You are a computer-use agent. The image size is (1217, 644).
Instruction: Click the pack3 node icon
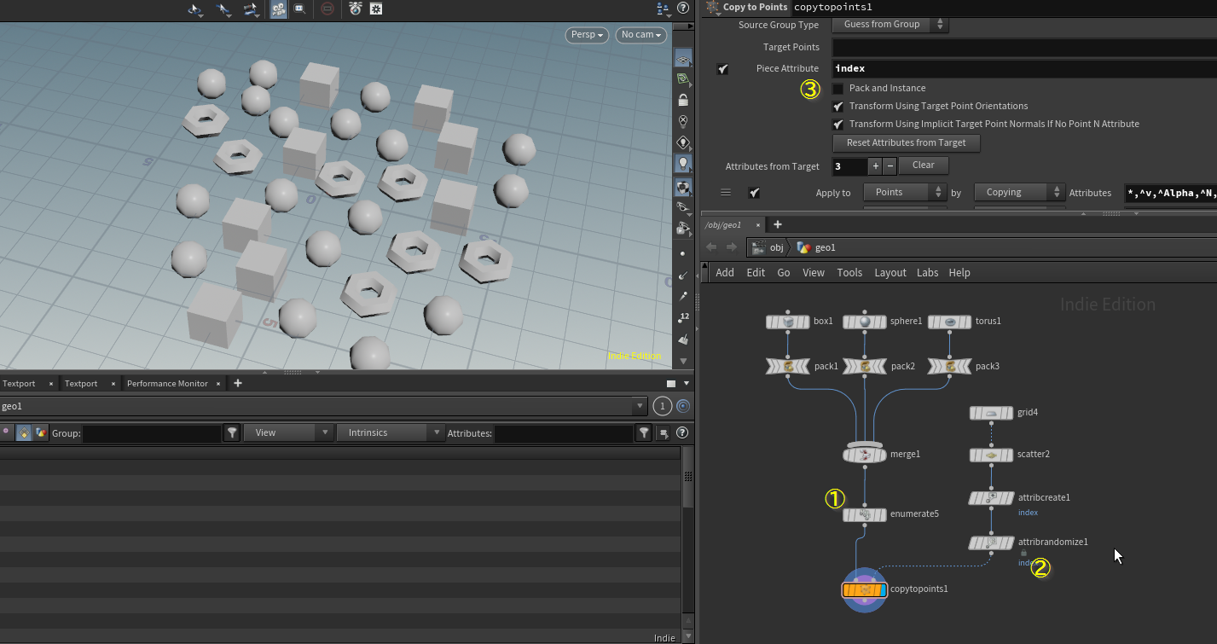coord(949,367)
